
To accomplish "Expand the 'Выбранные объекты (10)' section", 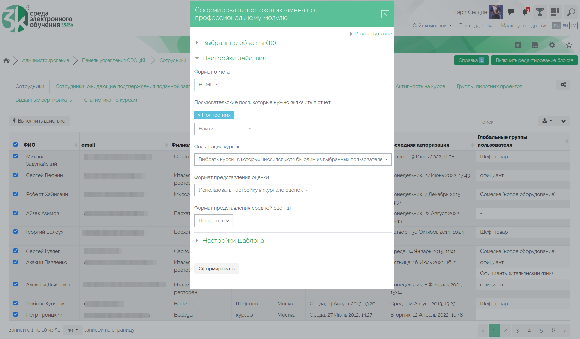I will tap(239, 43).
